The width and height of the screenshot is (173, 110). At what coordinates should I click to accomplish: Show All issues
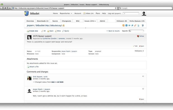click(x=43, y=31)
